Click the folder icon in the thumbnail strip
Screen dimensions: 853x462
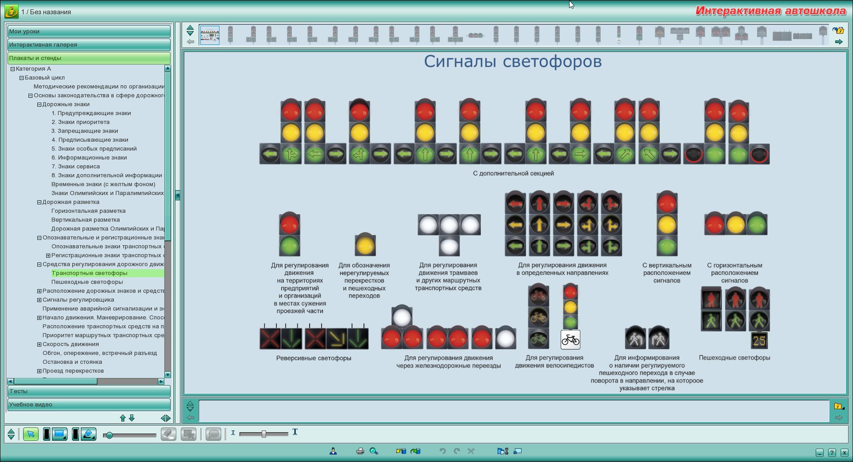[x=838, y=31]
